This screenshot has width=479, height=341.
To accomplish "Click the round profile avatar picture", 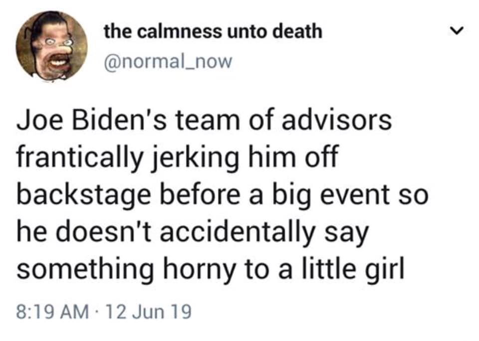I will pyautogui.click(x=51, y=46).
